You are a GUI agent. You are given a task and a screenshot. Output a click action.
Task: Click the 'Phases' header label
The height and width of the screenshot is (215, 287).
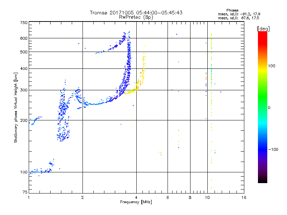(x=232, y=10)
